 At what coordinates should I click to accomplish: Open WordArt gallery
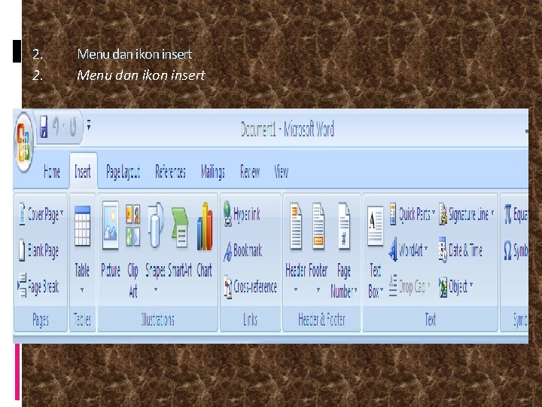409,249
